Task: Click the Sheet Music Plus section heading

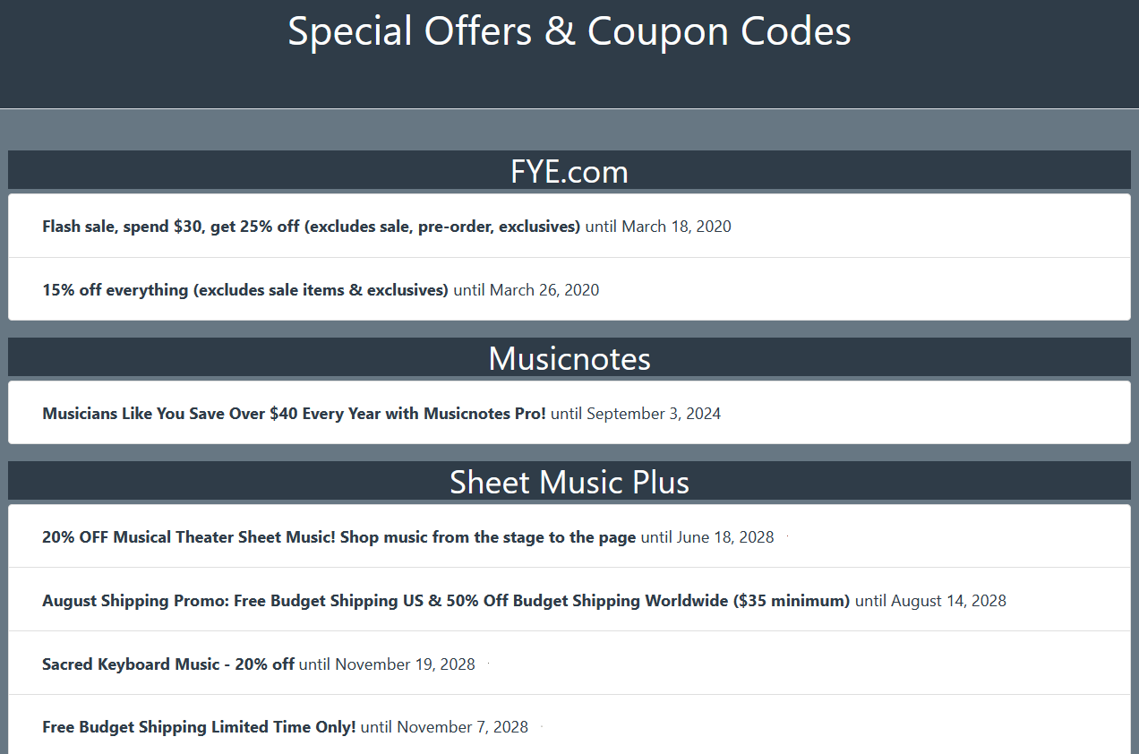Action: pyautogui.click(x=569, y=482)
